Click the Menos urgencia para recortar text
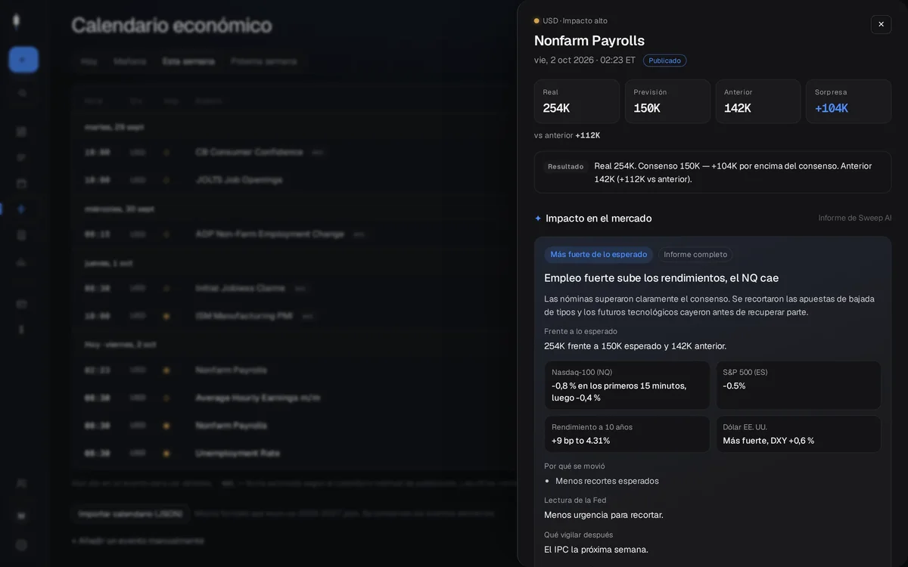908x567 pixels. (x=604, y=515)
